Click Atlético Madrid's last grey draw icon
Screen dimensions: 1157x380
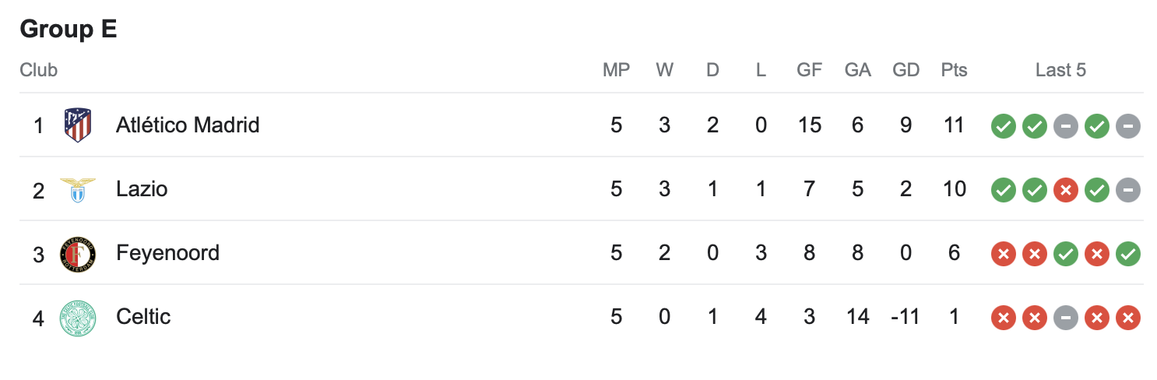(x=1127, y=125)
